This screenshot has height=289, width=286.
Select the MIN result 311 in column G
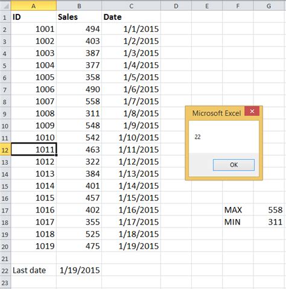click(x=270, y=222)
